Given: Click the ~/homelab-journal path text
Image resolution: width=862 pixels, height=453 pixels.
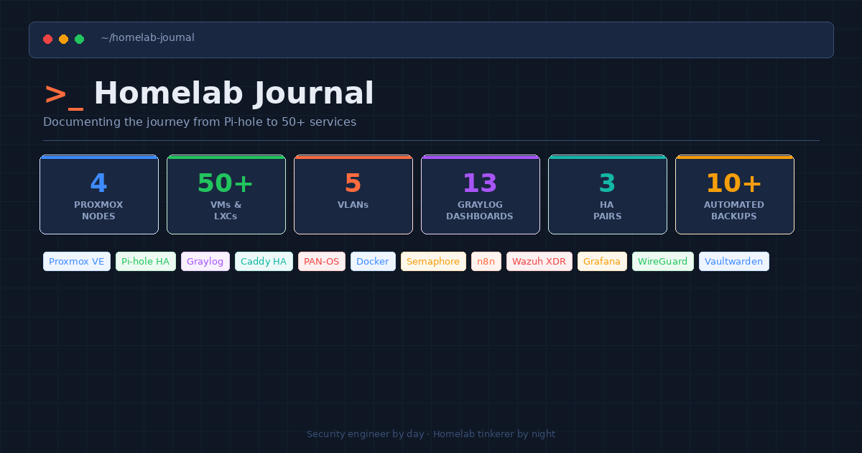Looking at the screenshot, I should (x=147, y=38).
